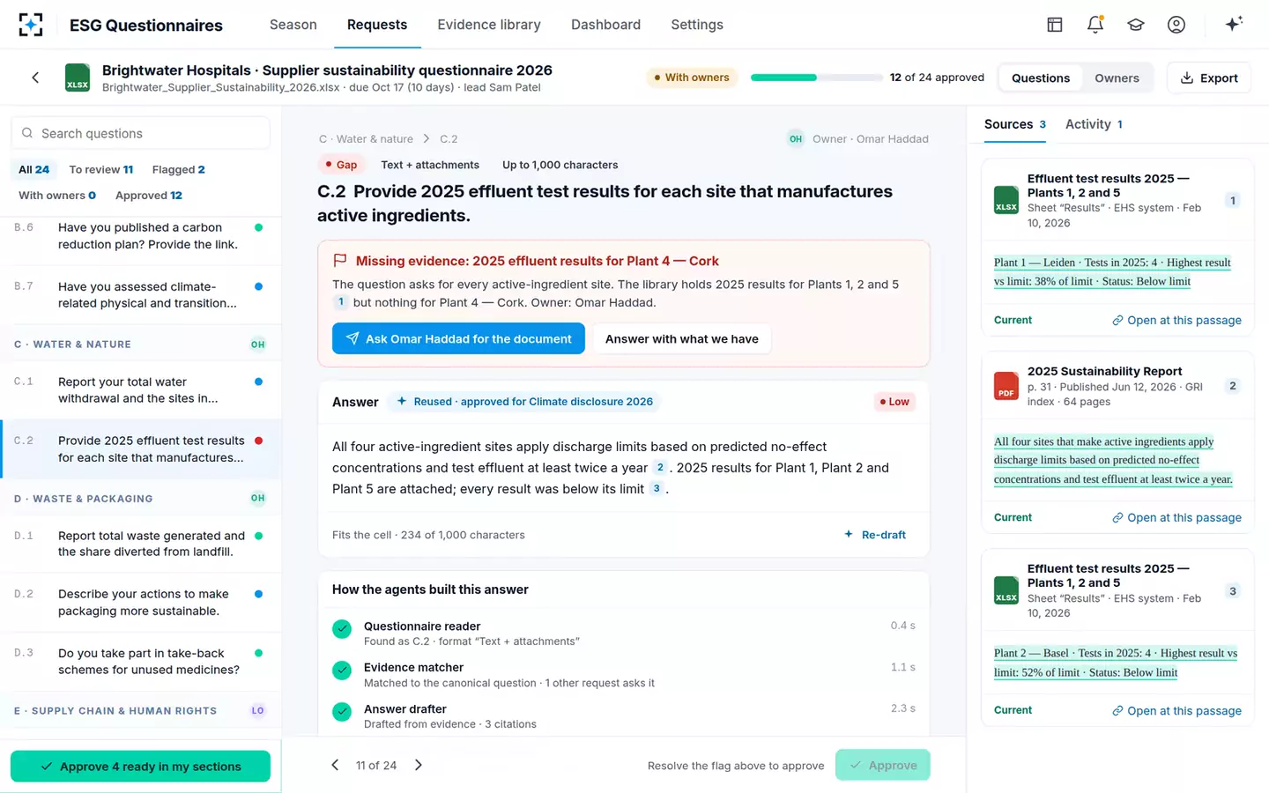Click the XLSX file icon for Brightwater questionnaire

pyautogui.click(x=78, y=78)
